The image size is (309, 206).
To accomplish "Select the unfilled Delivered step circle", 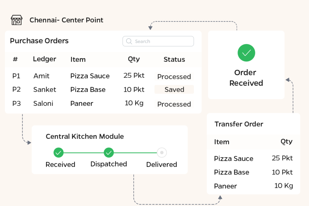I will (162, 153).
